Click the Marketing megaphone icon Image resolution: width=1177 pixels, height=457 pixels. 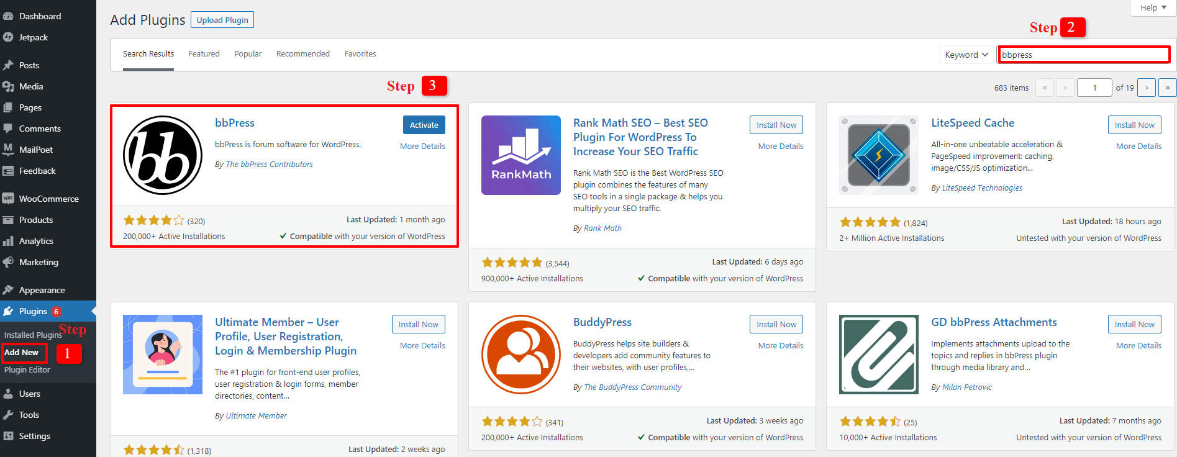[8, 262]
